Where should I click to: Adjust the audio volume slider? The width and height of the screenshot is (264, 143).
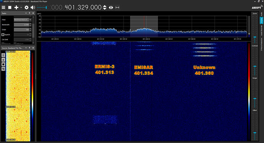pyautogui.click(x=42, y=7)
